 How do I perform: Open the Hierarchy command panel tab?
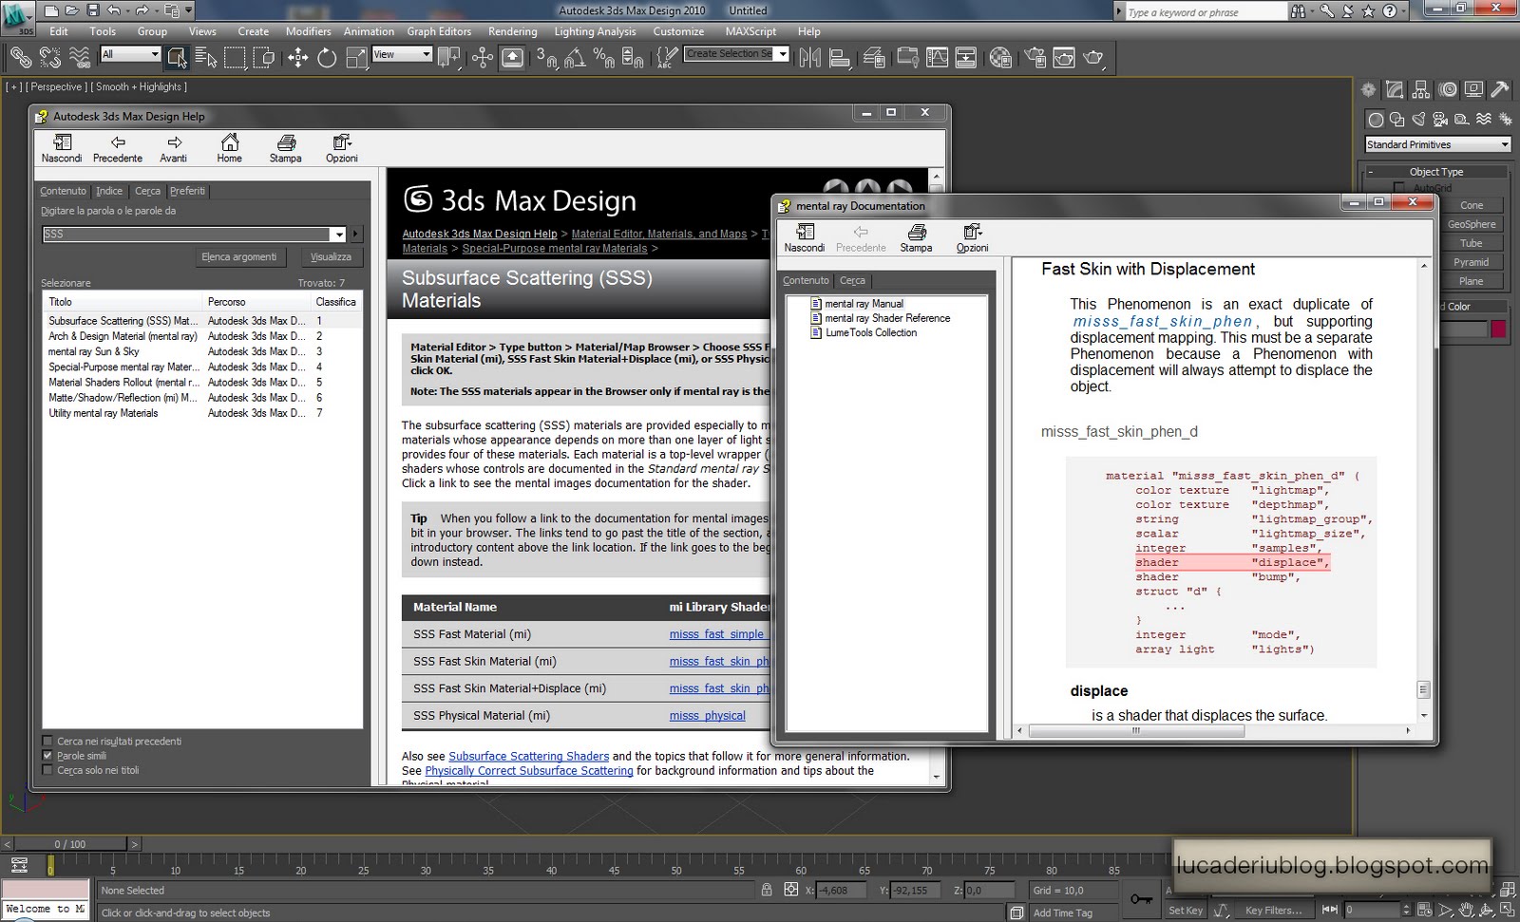(x=1421, y=89)
